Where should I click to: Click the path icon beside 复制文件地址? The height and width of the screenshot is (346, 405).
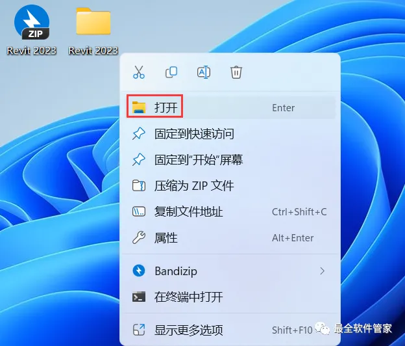[x=139, y=212]
